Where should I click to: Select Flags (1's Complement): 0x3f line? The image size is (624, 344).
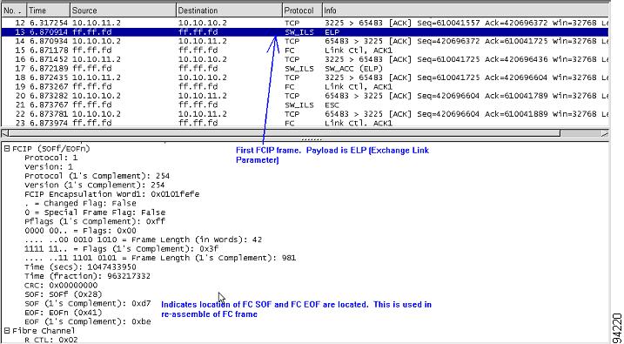pyautogui.click(x=121, y=249)
